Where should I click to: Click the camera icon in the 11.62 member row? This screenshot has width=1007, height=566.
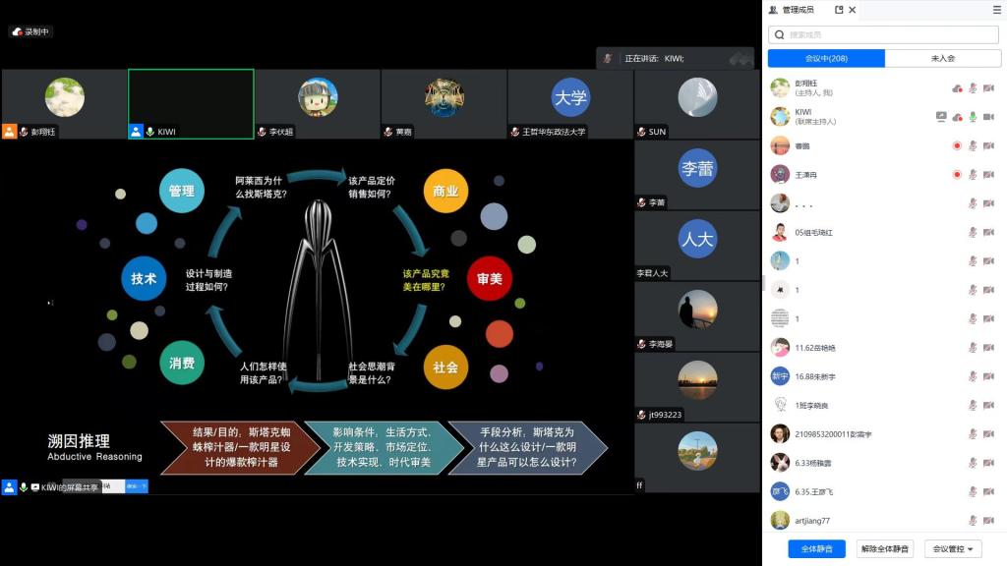[989, 348]
